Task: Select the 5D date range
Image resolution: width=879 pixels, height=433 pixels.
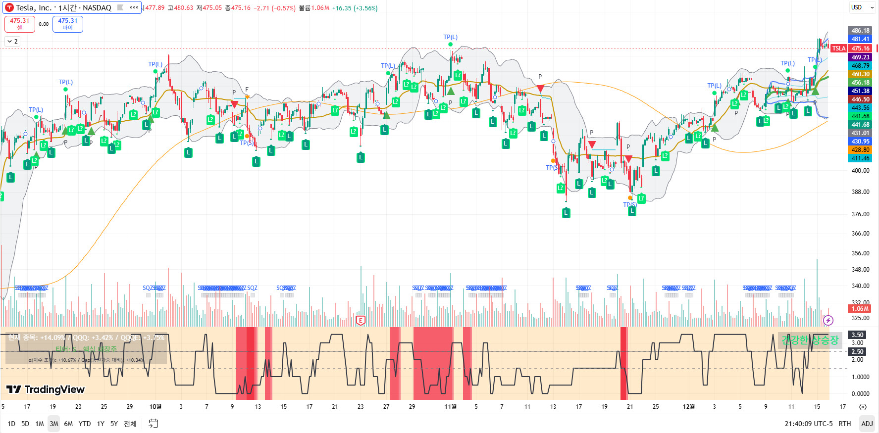Action: 25,424
